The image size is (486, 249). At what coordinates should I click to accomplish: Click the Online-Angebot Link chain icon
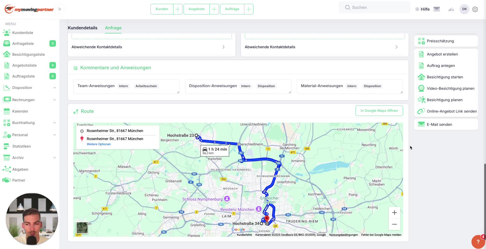pyautogui.click(x=421, y=111)
